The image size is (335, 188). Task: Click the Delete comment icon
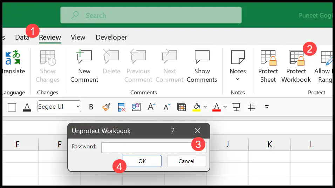point(111,56)
